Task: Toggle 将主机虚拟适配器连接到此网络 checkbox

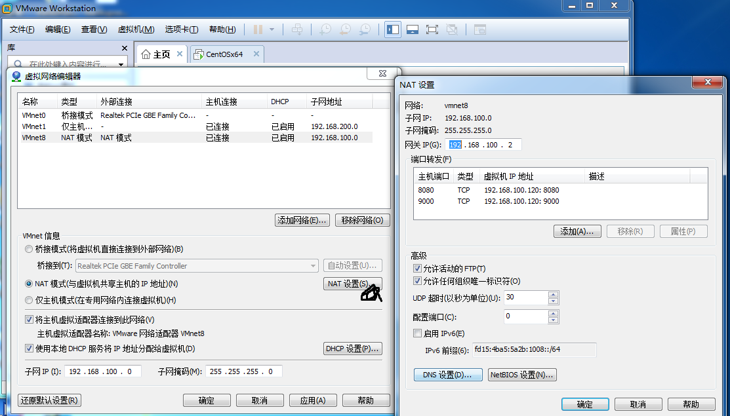Action: pos(29,320)
